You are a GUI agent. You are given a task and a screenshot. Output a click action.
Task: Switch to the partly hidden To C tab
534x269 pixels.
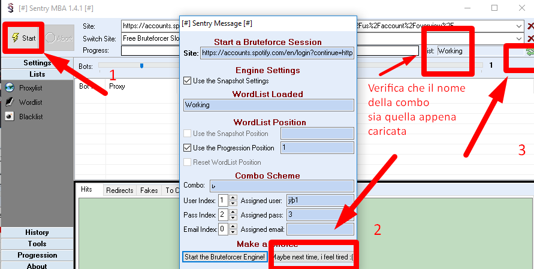point(171,191)
